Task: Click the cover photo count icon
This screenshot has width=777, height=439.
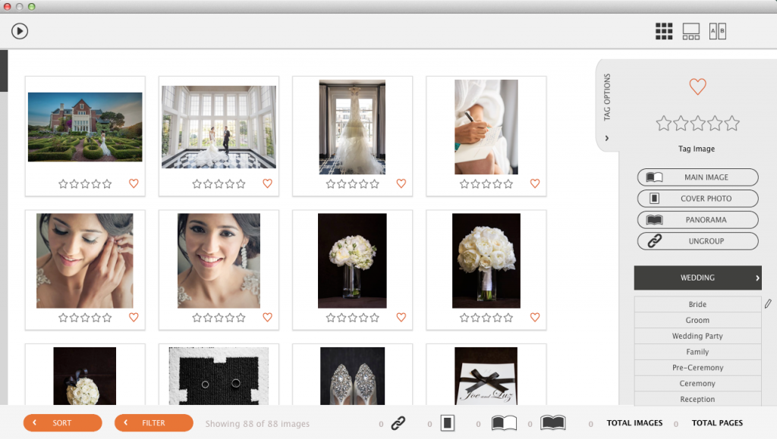Action: coord(448,423)
